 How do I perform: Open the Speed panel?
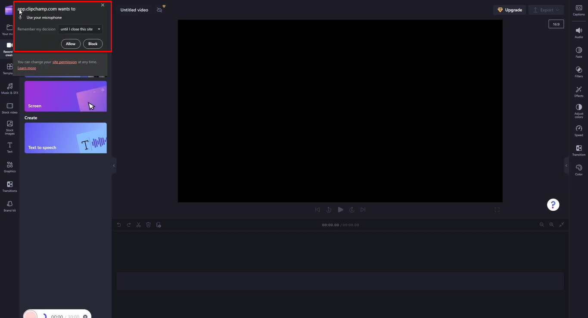579,130
